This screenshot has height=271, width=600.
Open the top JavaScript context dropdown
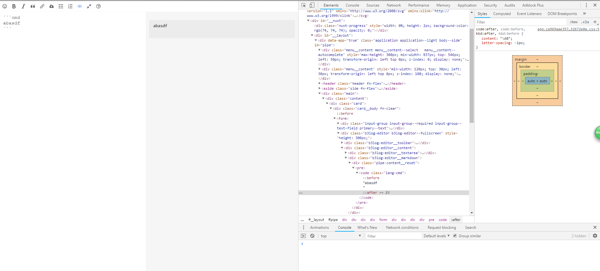[x=341, y=236]
